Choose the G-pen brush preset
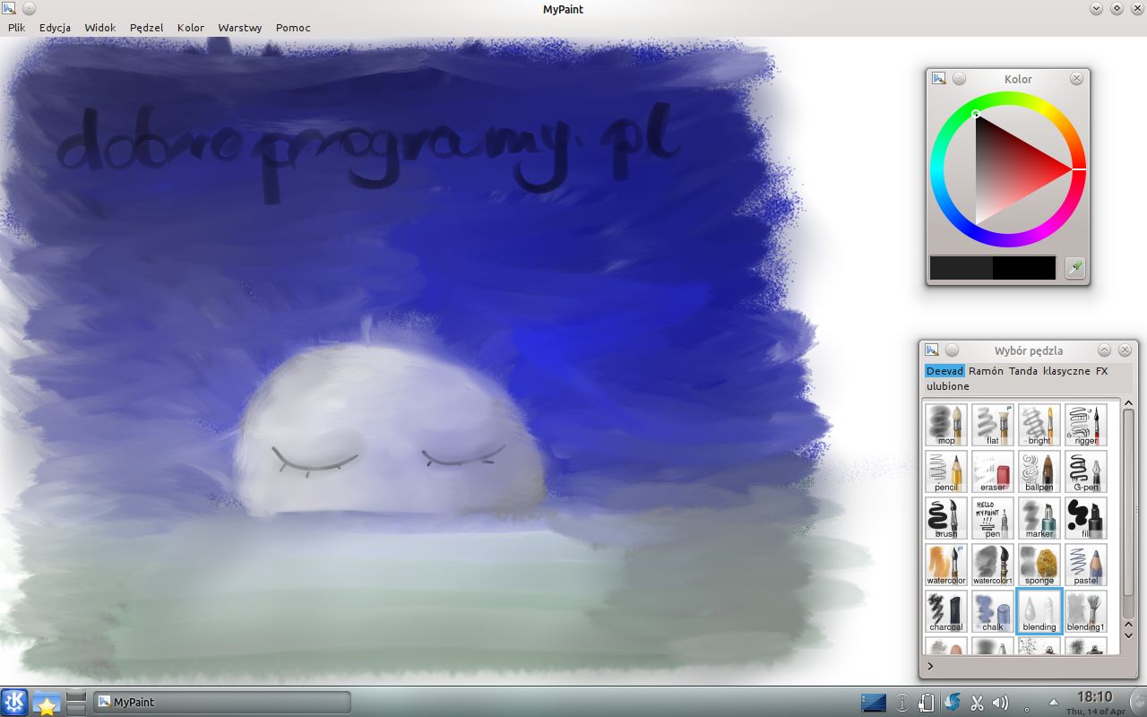1147x717 pixels. 1085,471
